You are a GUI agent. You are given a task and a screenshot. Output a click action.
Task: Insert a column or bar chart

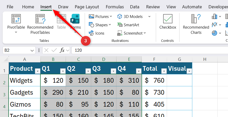tap(214, 17)
